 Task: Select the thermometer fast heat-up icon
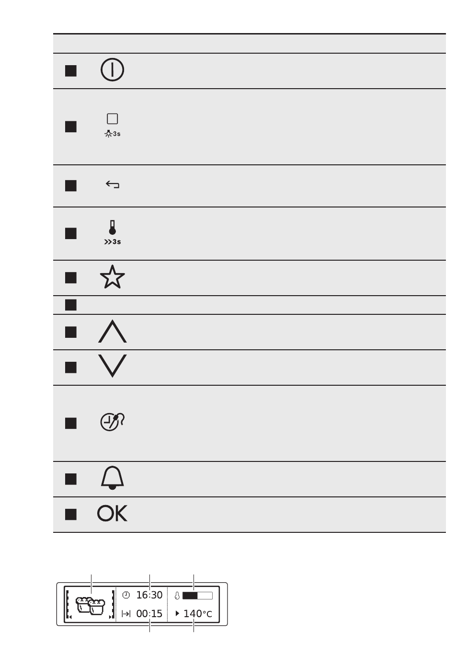tap(113, 233)
